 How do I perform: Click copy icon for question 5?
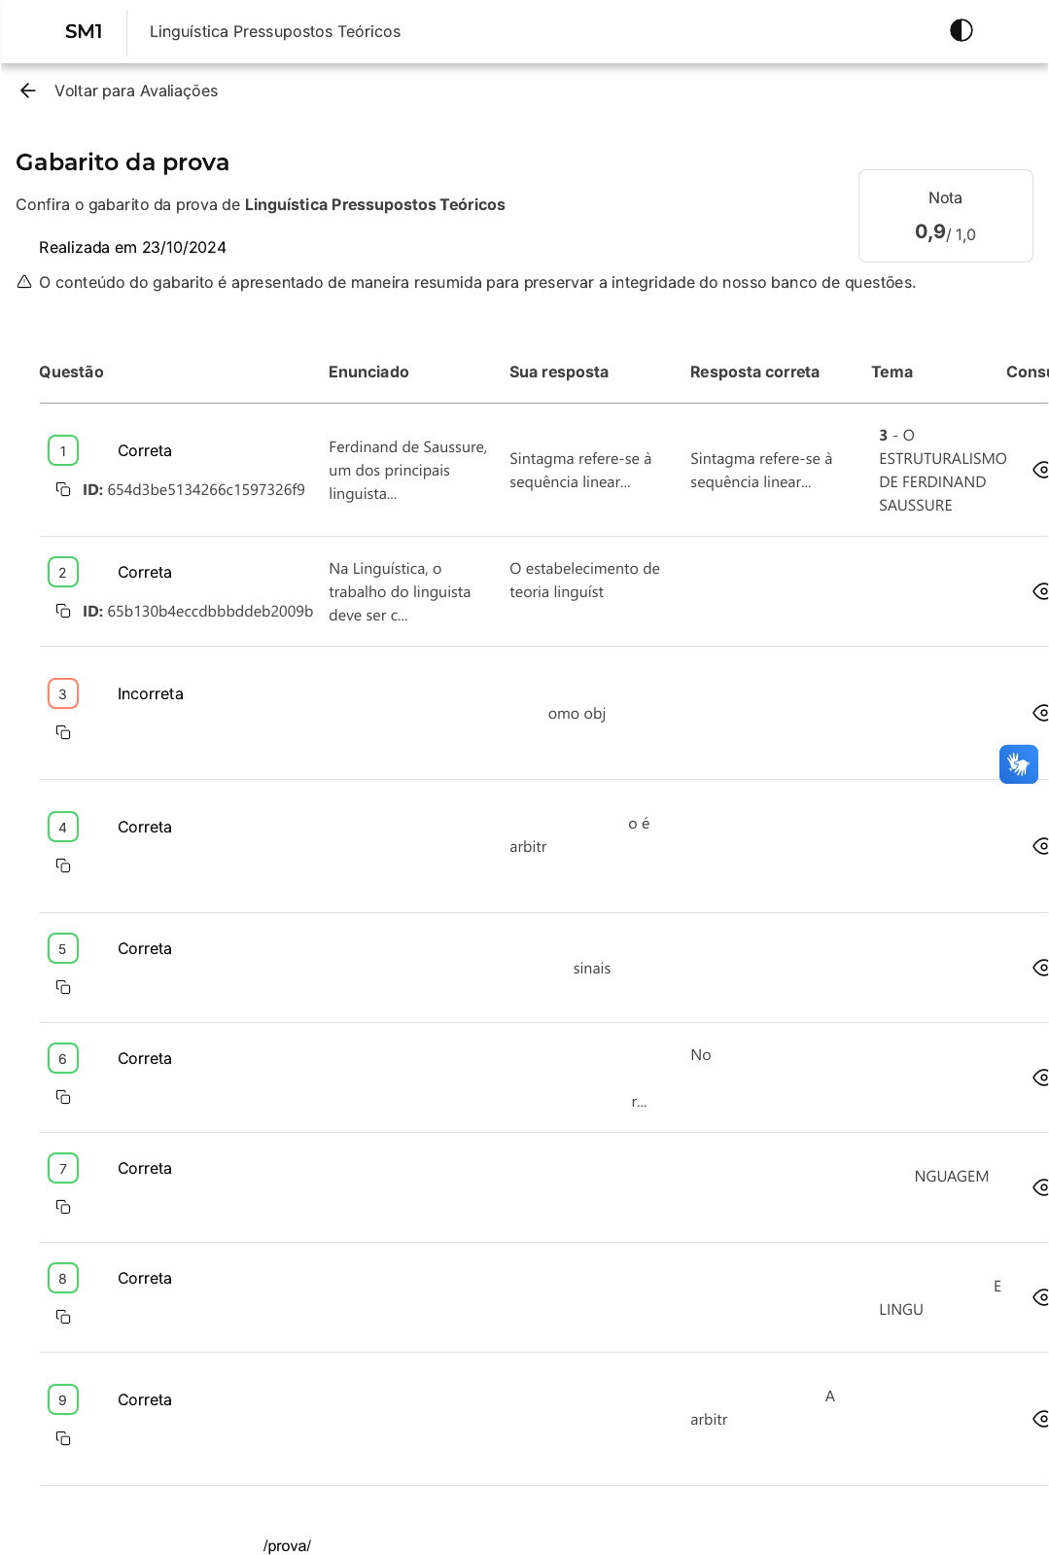pyautogui.click(x=63, y=987)
